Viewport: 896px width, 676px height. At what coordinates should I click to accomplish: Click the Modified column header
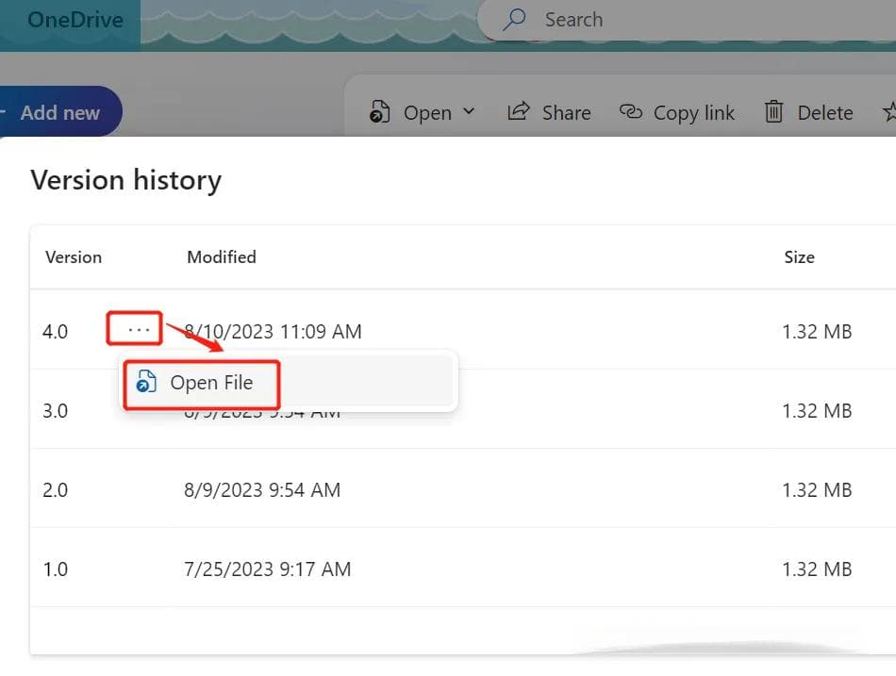[222, 257]
